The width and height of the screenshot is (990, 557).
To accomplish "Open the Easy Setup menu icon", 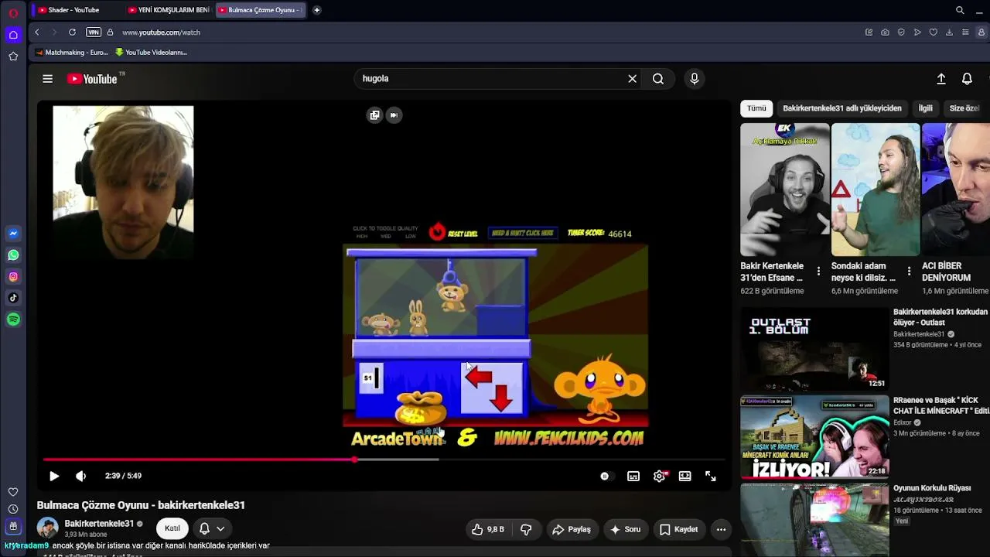I will (965, 32).
